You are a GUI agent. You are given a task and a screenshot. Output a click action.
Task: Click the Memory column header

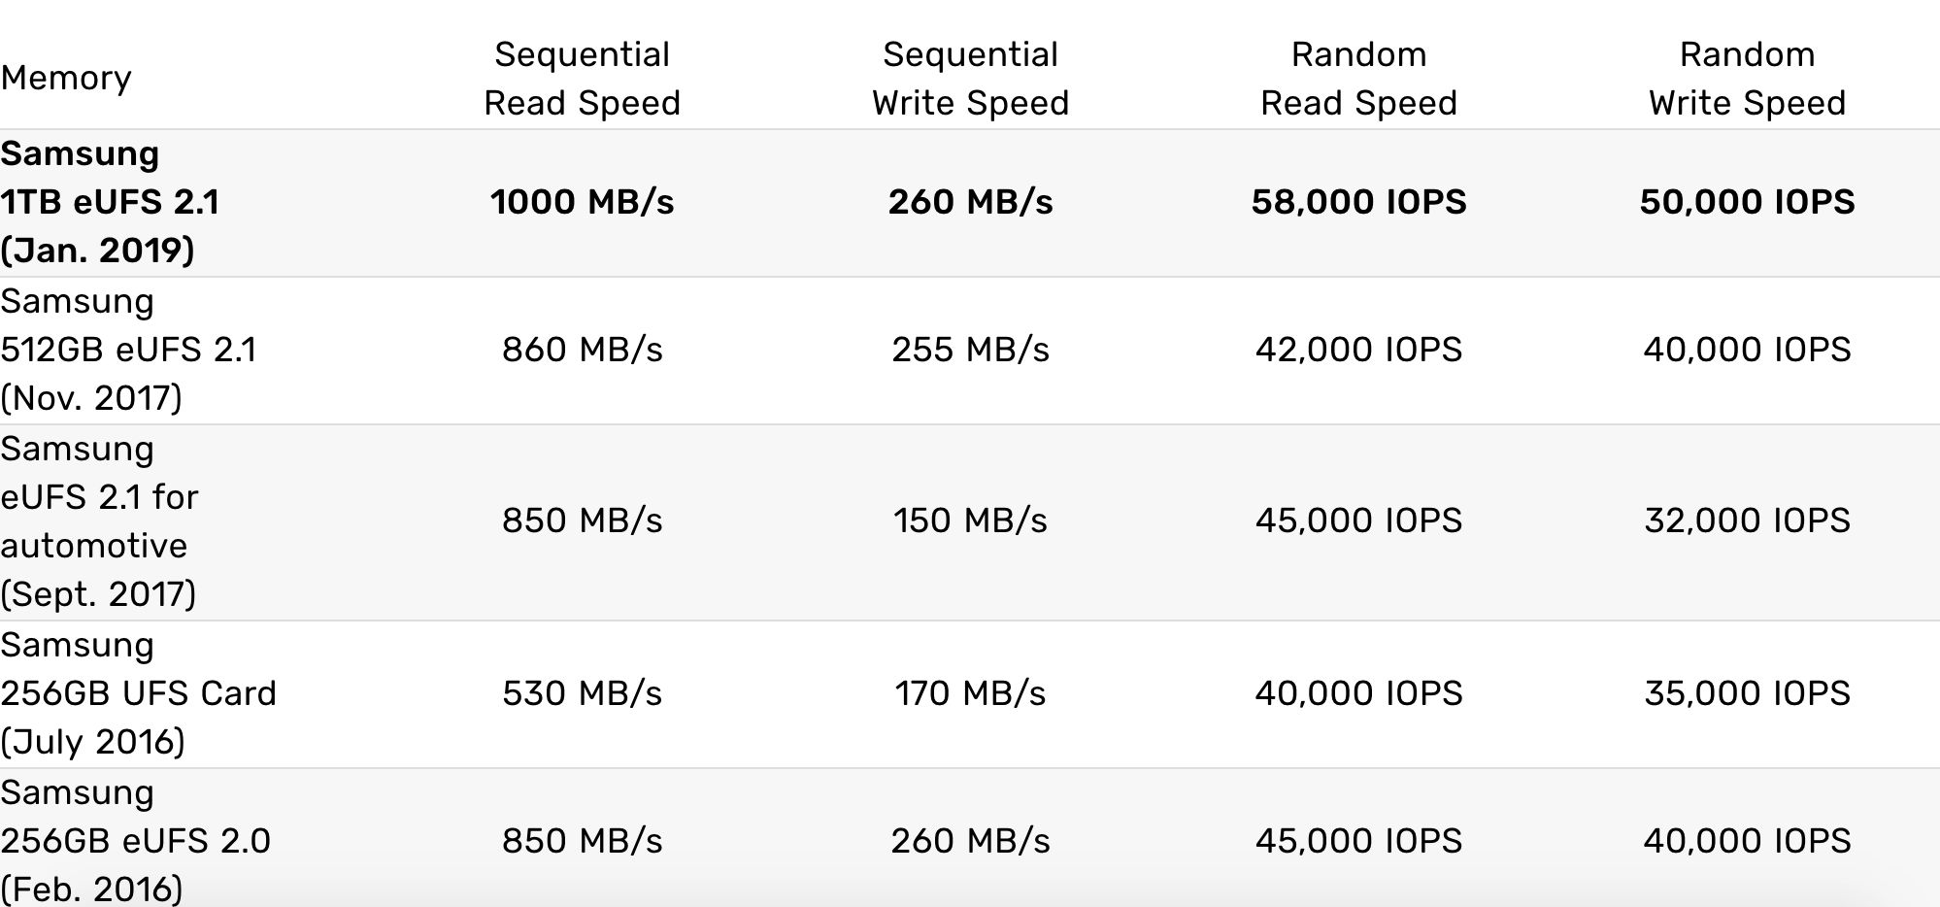click(66, 78)
